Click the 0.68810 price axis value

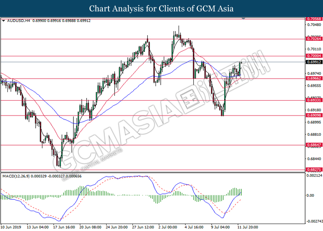click(314, 134)
